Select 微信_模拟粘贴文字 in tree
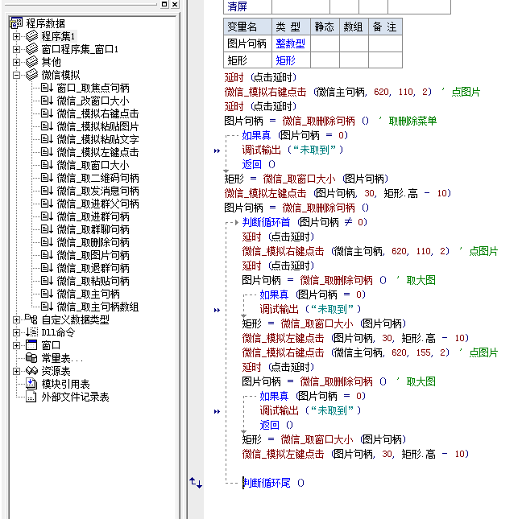 tap(97, 139)
